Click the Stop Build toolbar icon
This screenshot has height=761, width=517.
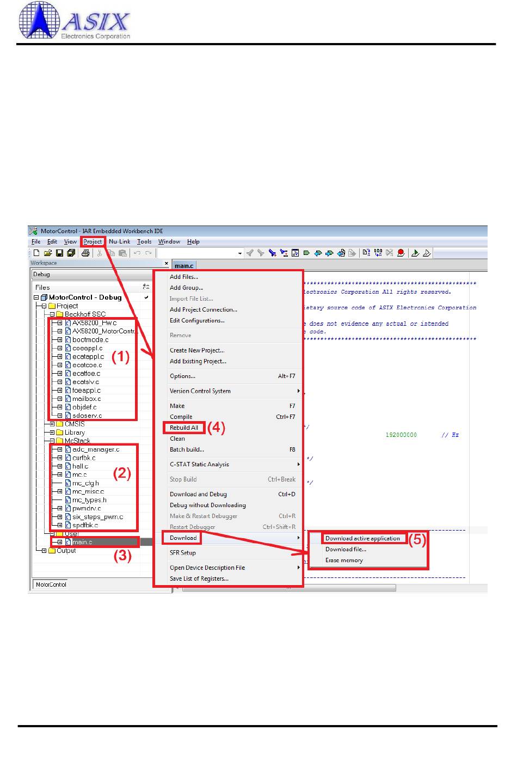[x=389, y=253]
